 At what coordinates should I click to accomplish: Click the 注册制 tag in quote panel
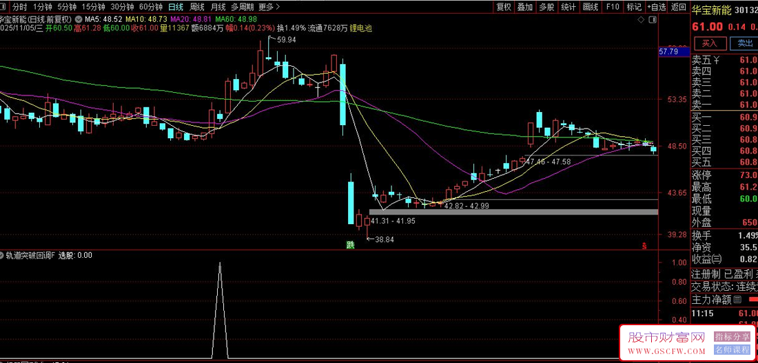706,274
